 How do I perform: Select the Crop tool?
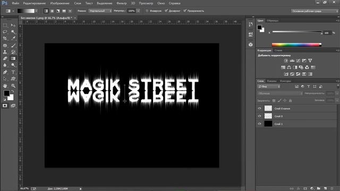click(x=5, y=39)
